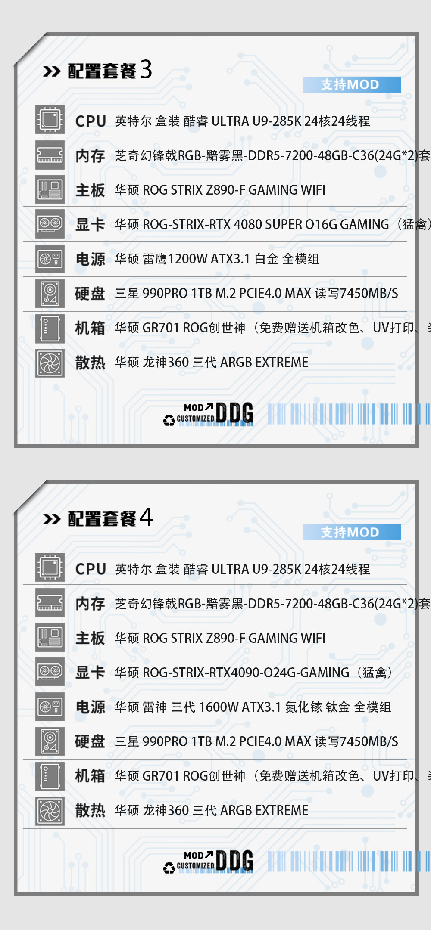Click the 硬盘 label in package 4

click(90, 741)
